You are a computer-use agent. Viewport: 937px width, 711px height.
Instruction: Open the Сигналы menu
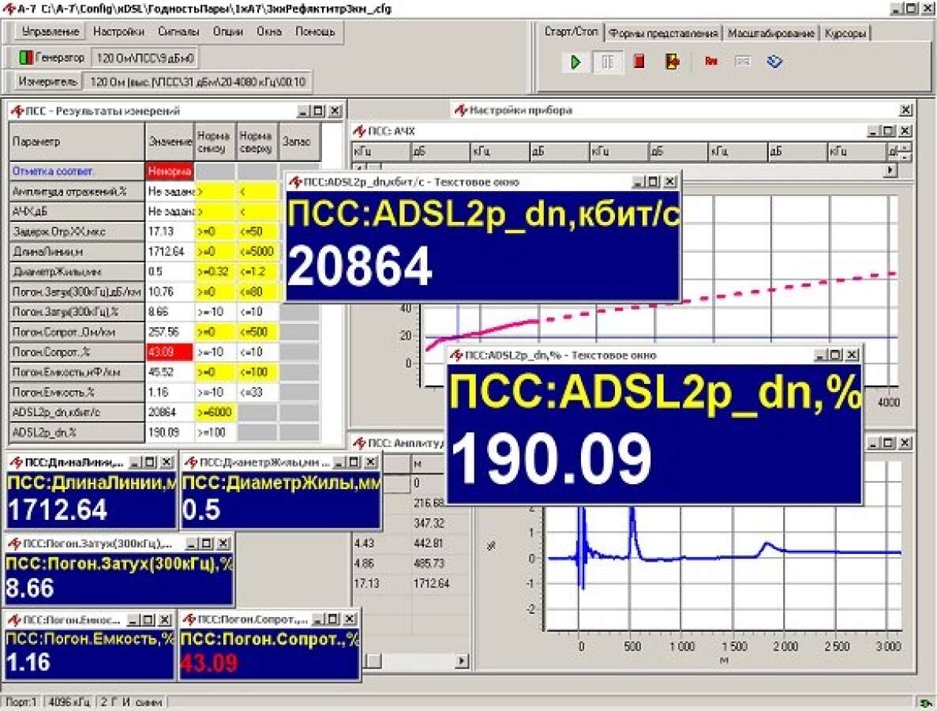(x=178, y=32)
